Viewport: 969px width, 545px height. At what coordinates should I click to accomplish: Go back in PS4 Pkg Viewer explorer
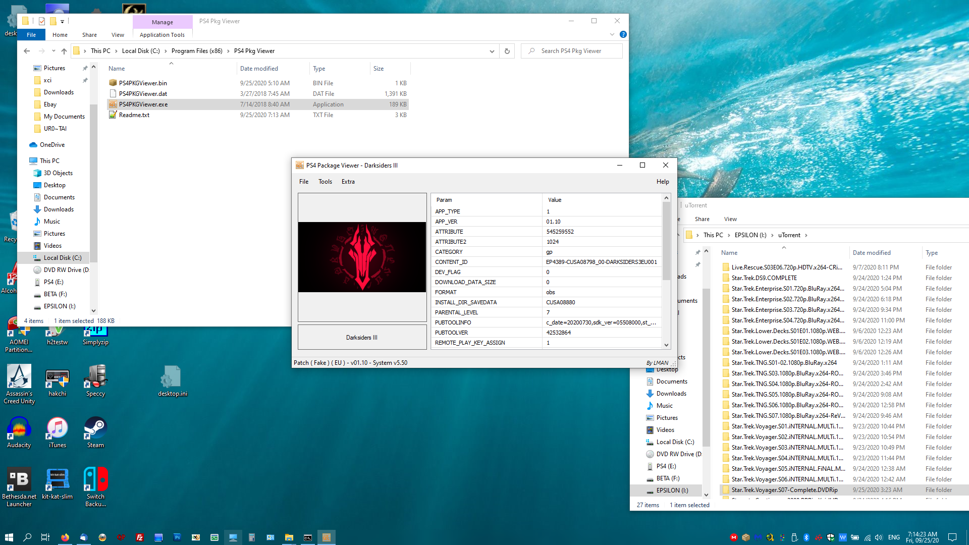(27, 51)
